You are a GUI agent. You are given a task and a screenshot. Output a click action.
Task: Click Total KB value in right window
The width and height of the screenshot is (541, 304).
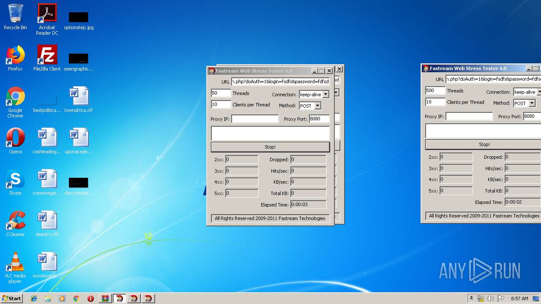coord(522,191)
